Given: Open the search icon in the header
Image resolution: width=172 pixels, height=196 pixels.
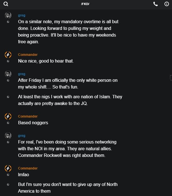Looking at the screenshot, I should coord(6,4).
